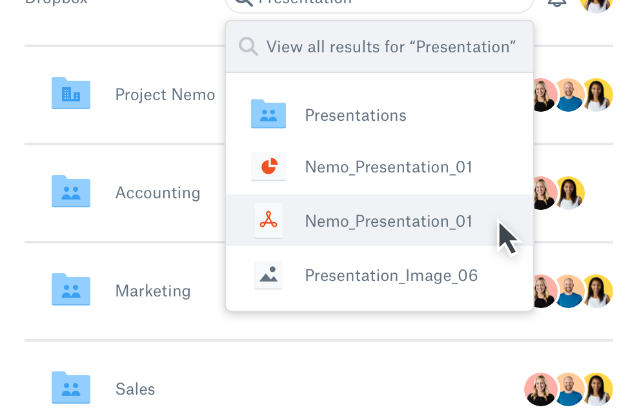Open the highlighted Nemo_Presentation_01 PDF result
Viewport: 639px width, 414px height.
[x=380, y=220]
